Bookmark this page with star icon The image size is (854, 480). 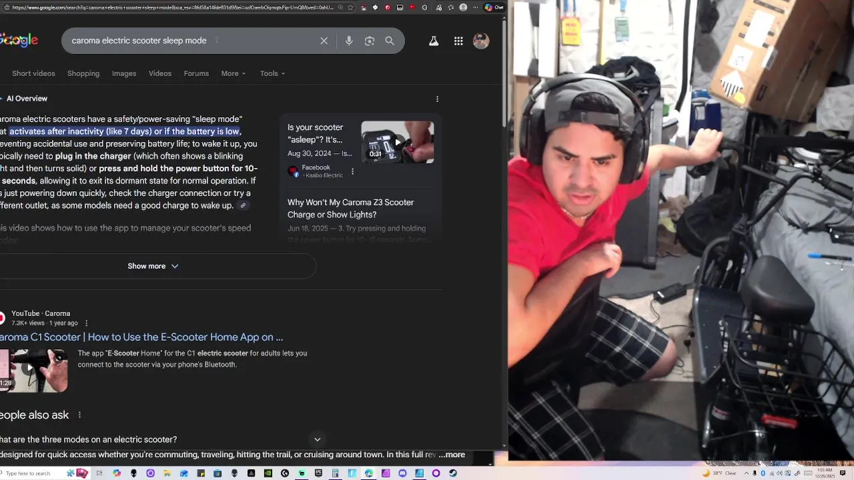tap(350, 7)
